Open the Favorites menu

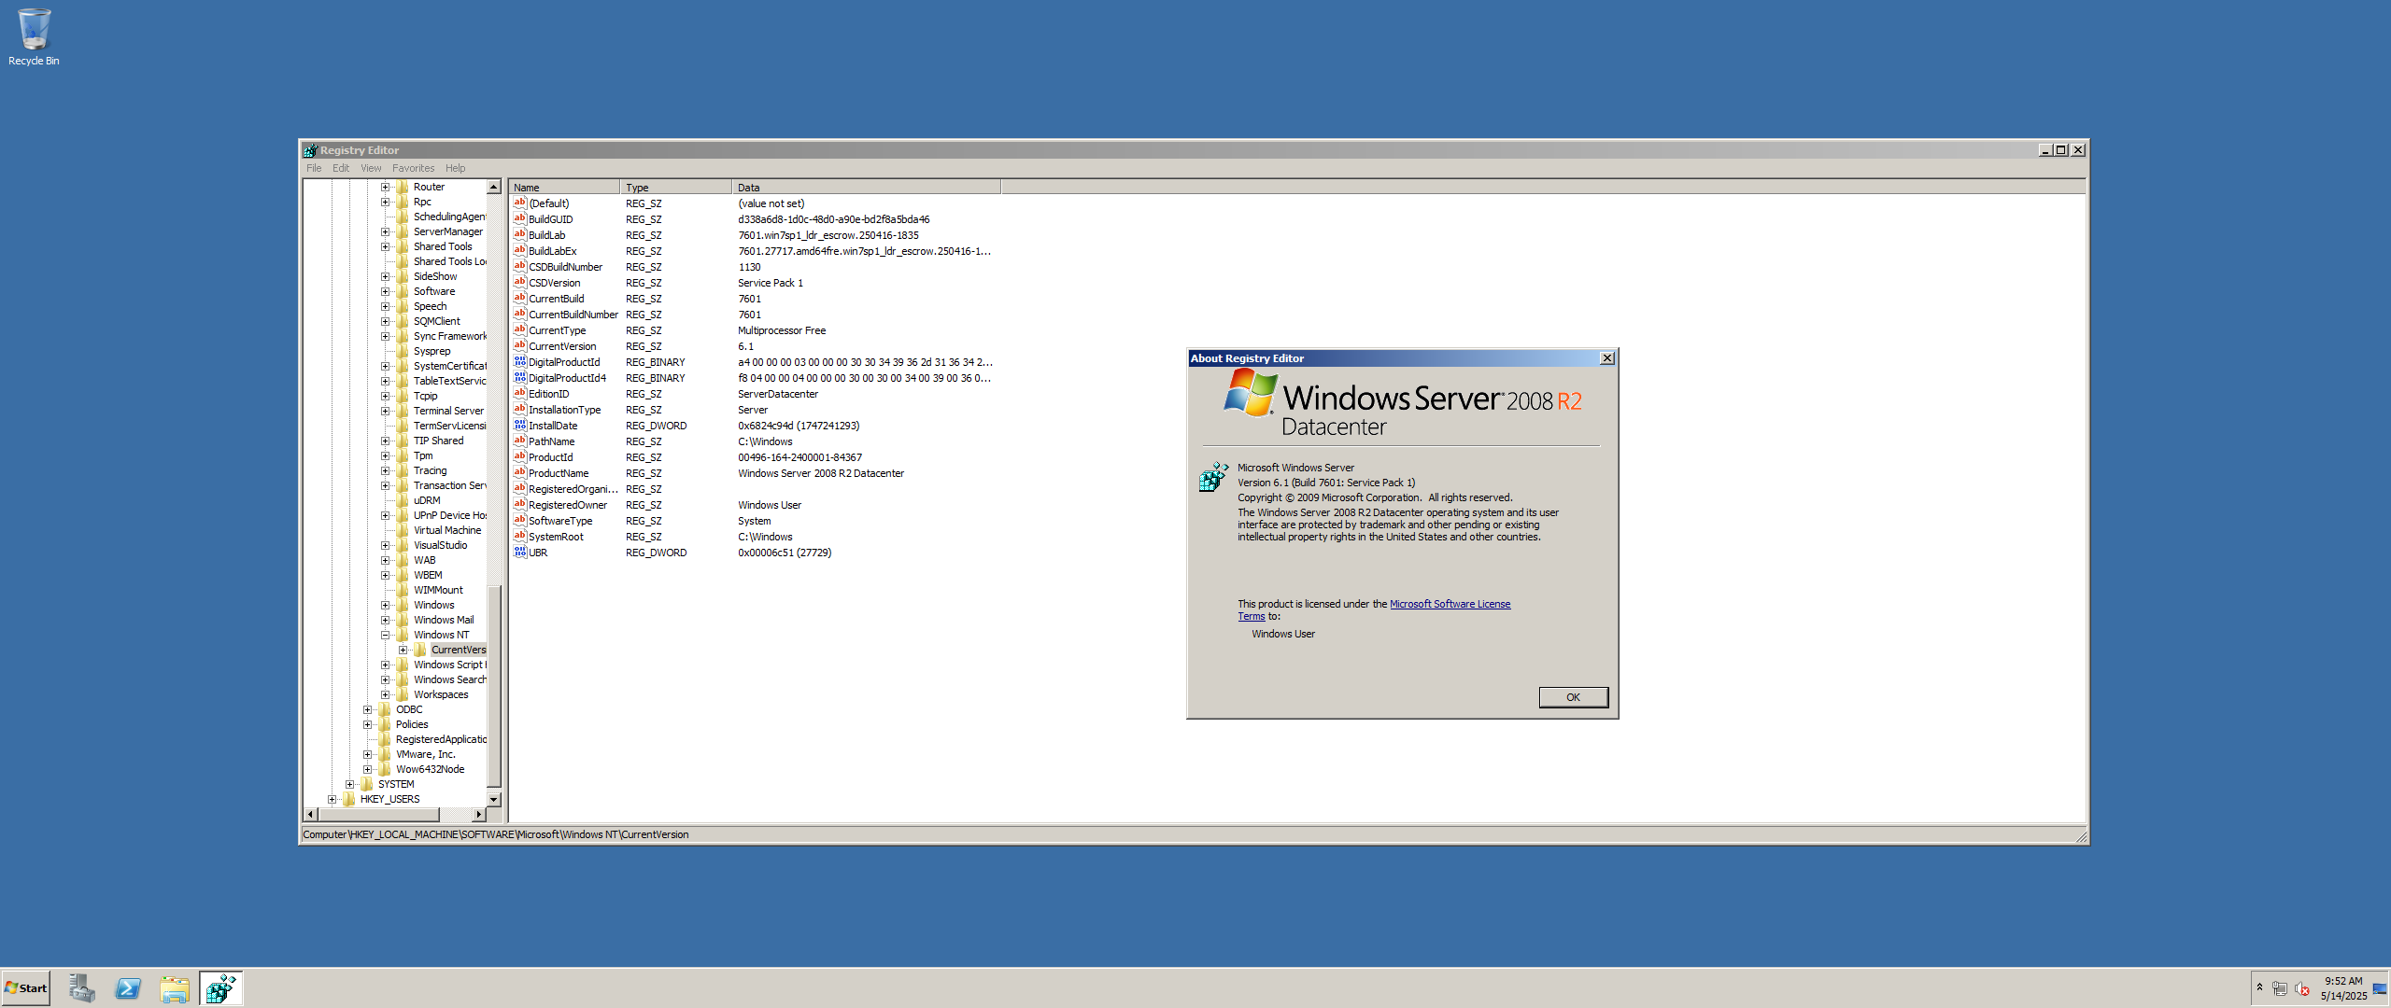413,168
